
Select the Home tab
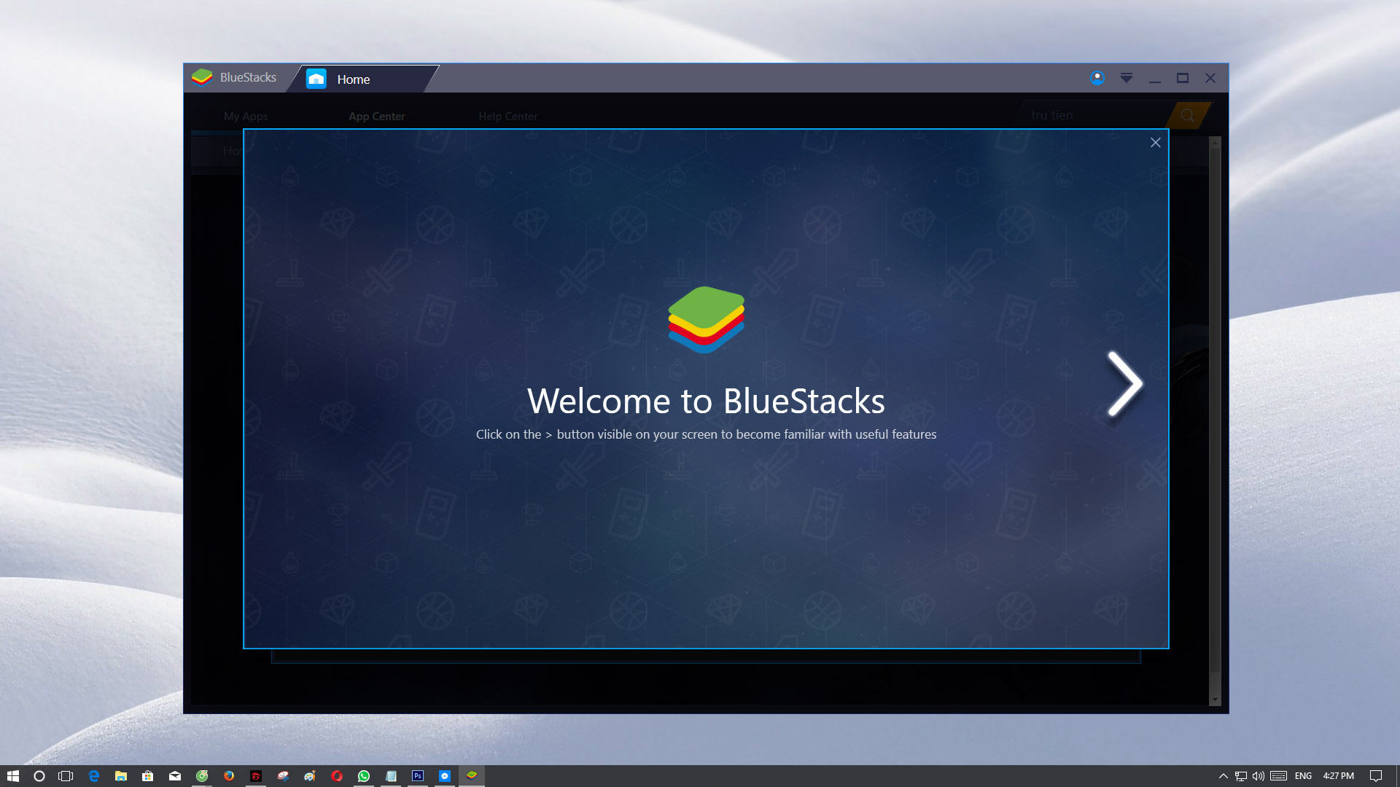(352, 79)
